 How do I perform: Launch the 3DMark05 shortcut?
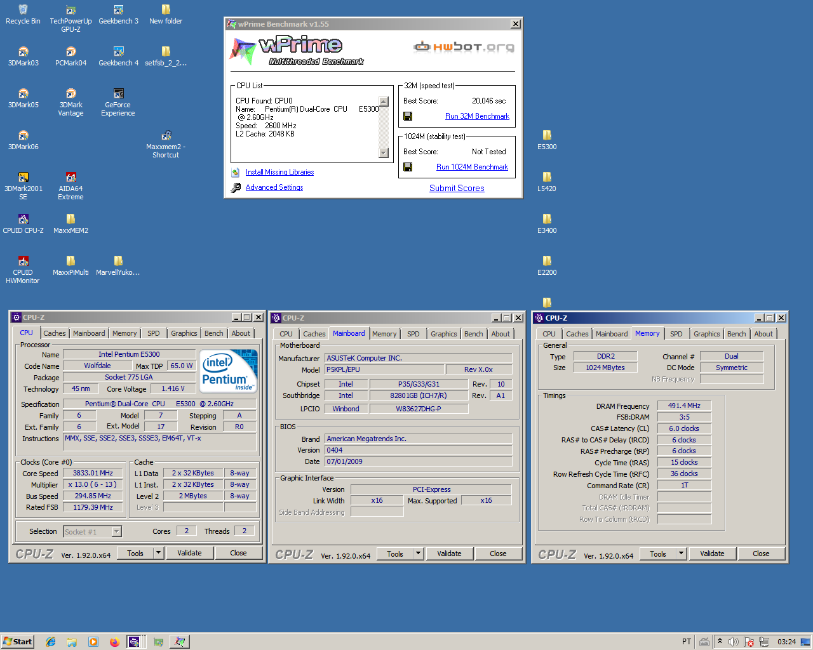[x=23, y=98]
